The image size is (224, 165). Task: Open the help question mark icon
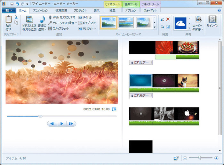(x=219, y=11)
